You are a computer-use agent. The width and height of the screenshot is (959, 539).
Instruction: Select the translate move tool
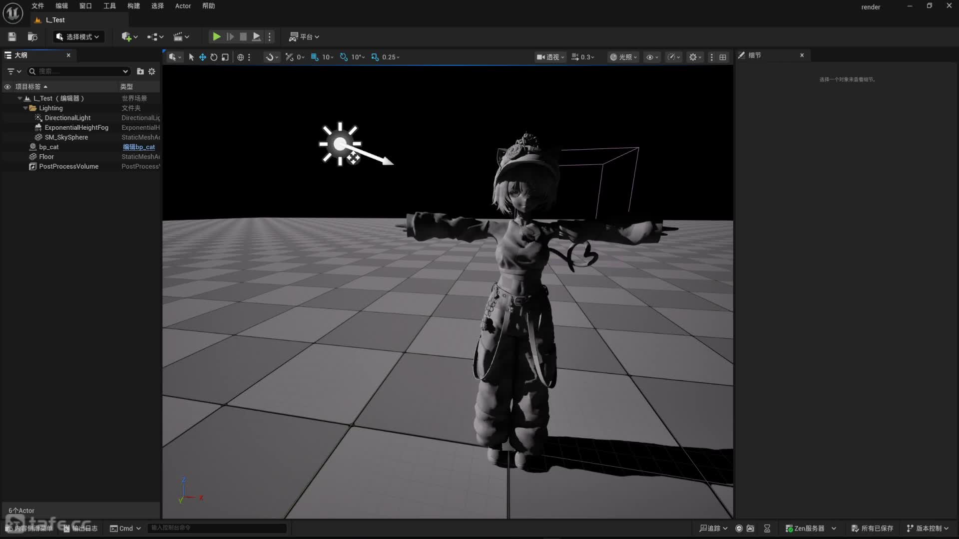point(203,57)
